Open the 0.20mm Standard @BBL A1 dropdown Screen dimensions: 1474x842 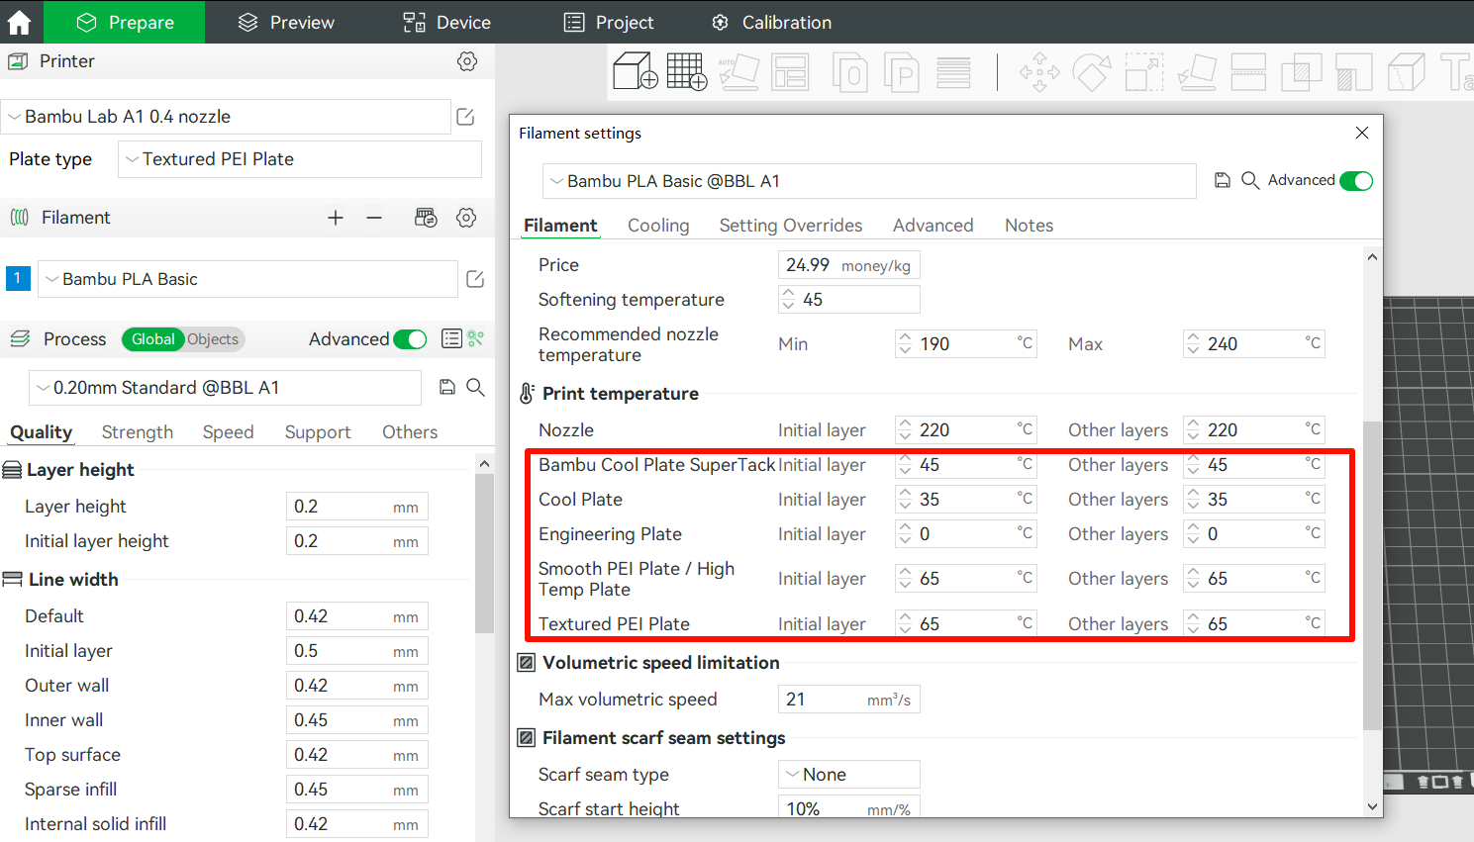pyautogui.click(x=226, y=388)
